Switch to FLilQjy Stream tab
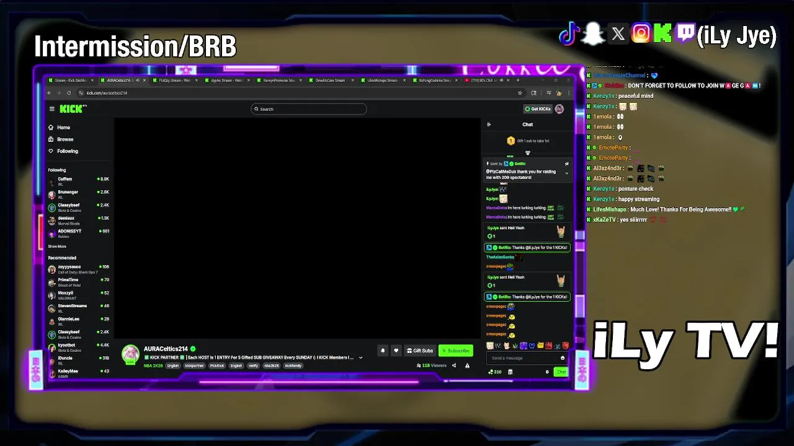Screen dimensions: 794x446 174,80
